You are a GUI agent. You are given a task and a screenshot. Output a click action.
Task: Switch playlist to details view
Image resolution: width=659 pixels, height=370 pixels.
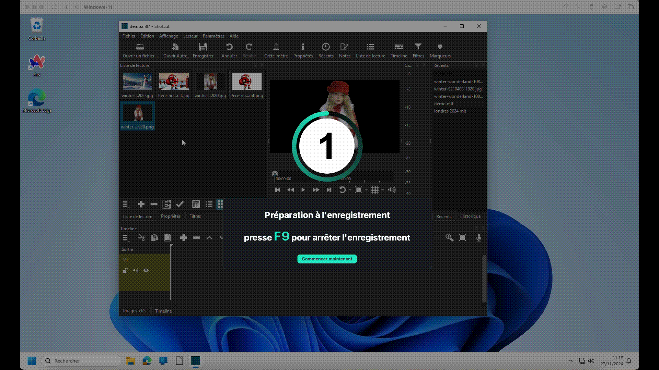196,205
